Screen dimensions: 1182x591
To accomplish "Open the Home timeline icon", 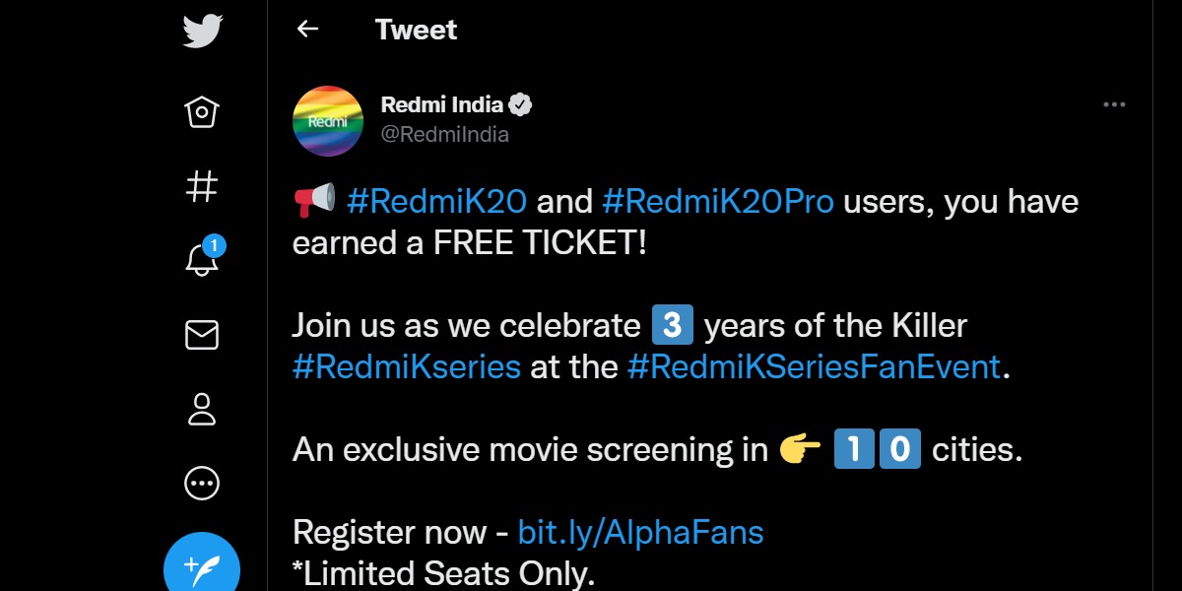I will (x=201, y=111).
